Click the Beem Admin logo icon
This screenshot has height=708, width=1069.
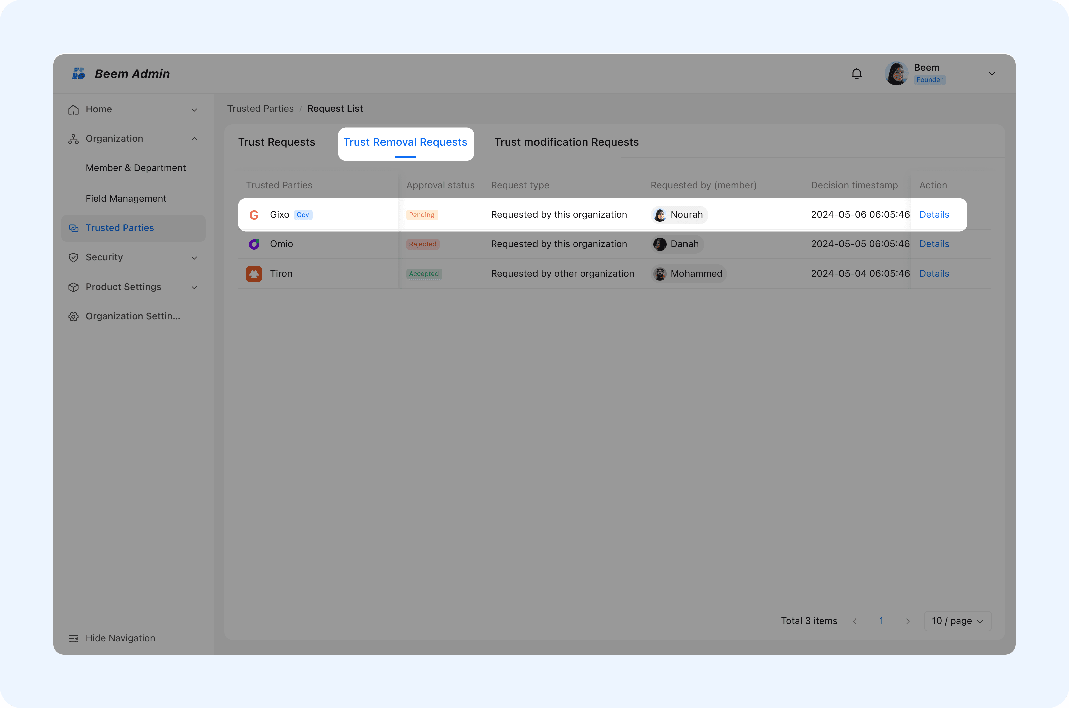tap(79, 73)
